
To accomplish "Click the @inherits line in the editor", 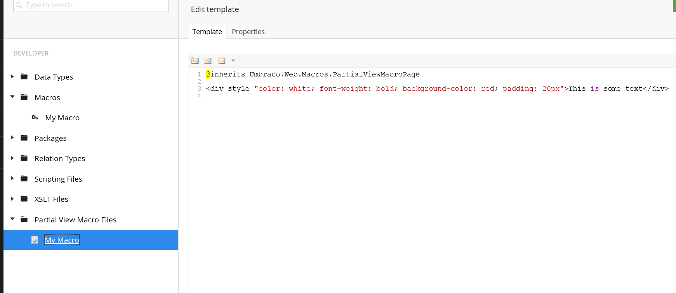I will 313,74.
